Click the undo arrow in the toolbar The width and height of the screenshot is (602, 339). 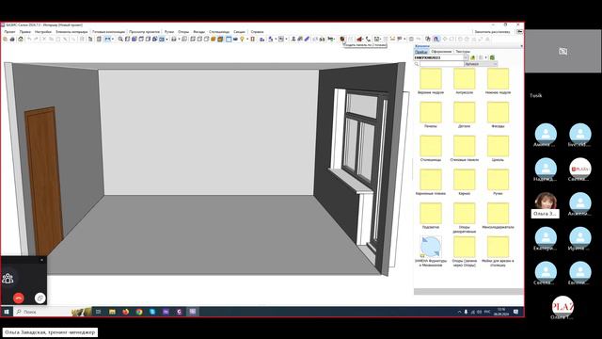[x=29, y=40]
